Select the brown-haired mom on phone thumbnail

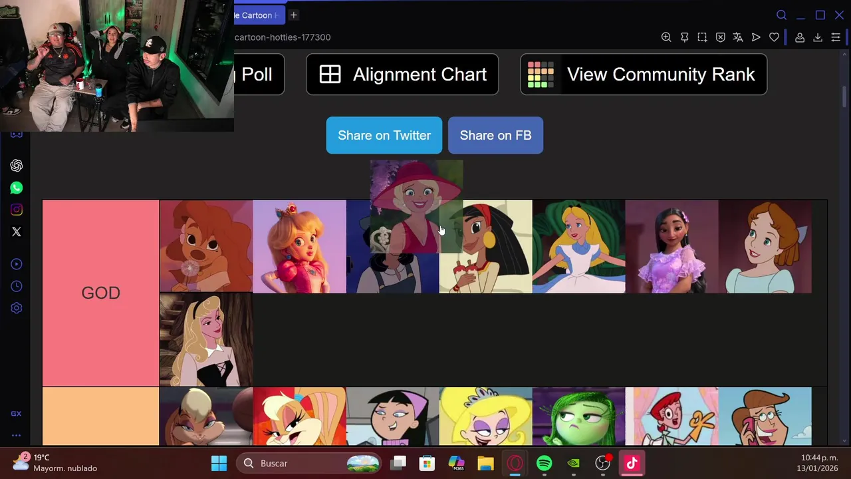765,416
